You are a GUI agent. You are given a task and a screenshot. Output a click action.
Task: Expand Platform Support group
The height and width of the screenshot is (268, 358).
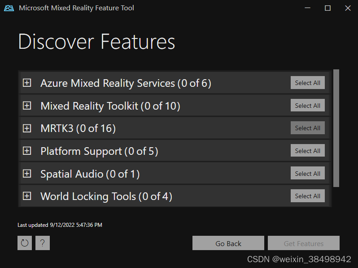pyautogui.click(x=27, y=151)
